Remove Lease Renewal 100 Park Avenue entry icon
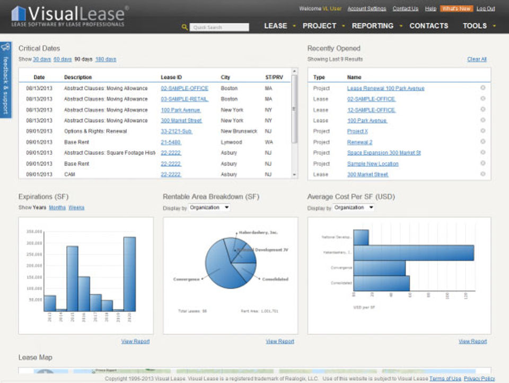509x383 pixels. pyautogui.click(x=482, y=88)
